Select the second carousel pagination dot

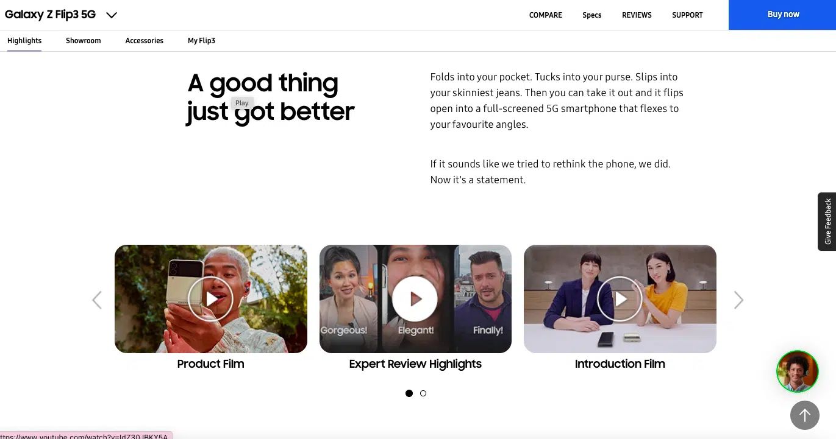pos(423,393)
